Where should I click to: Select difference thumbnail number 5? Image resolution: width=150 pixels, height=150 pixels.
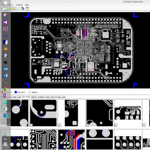tap(128, 113)
